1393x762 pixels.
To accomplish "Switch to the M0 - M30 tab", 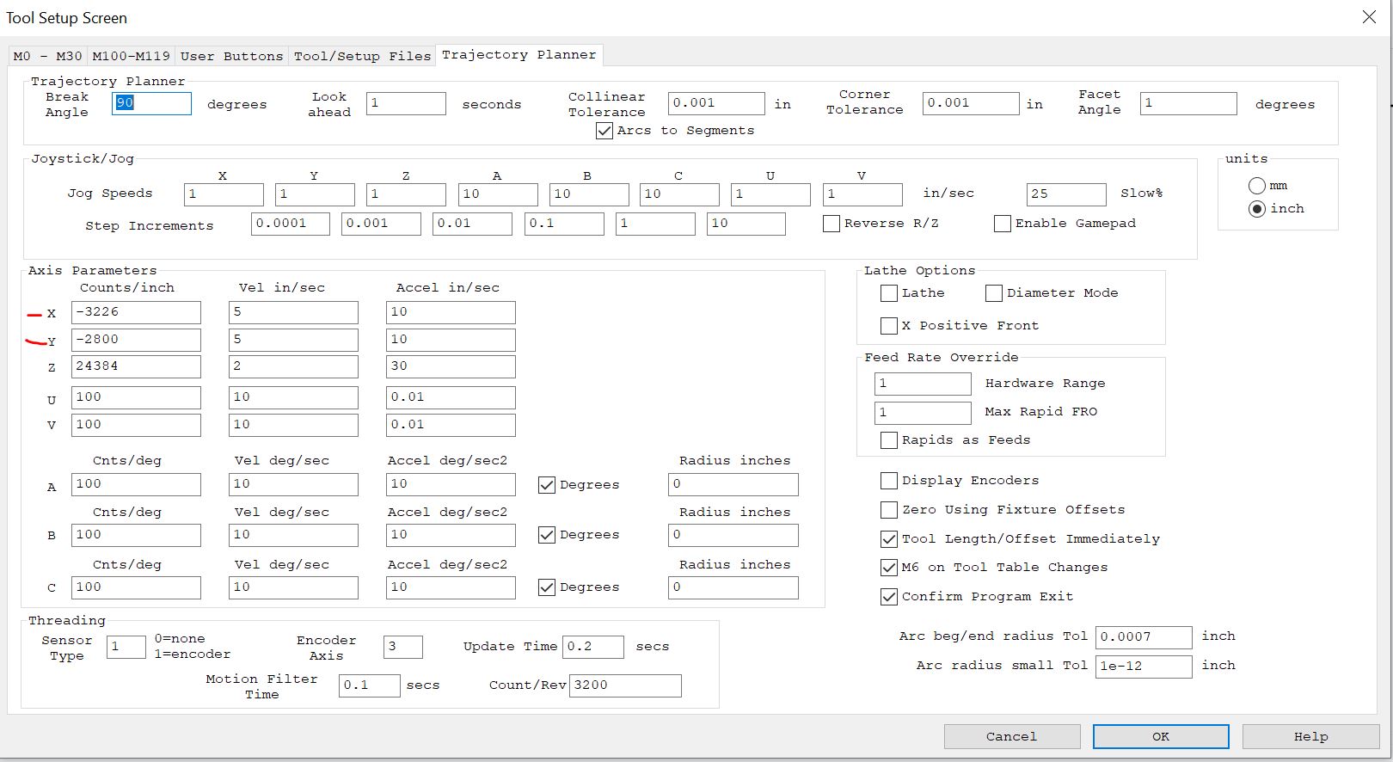I will pyautogui.click(x=47, y=56).
